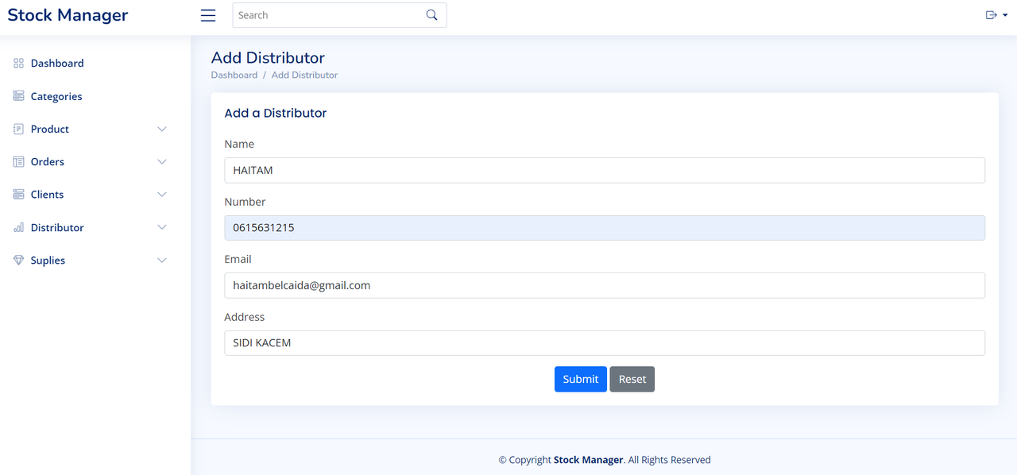The width and height of the screenshot is (1017, 475).
Task: Select the Orders sidebar menu label
Action: (x=48, y=161)
